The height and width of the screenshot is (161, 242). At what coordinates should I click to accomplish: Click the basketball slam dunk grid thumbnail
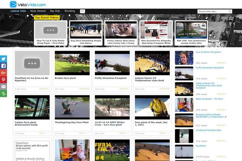click(x=152, y=63)
